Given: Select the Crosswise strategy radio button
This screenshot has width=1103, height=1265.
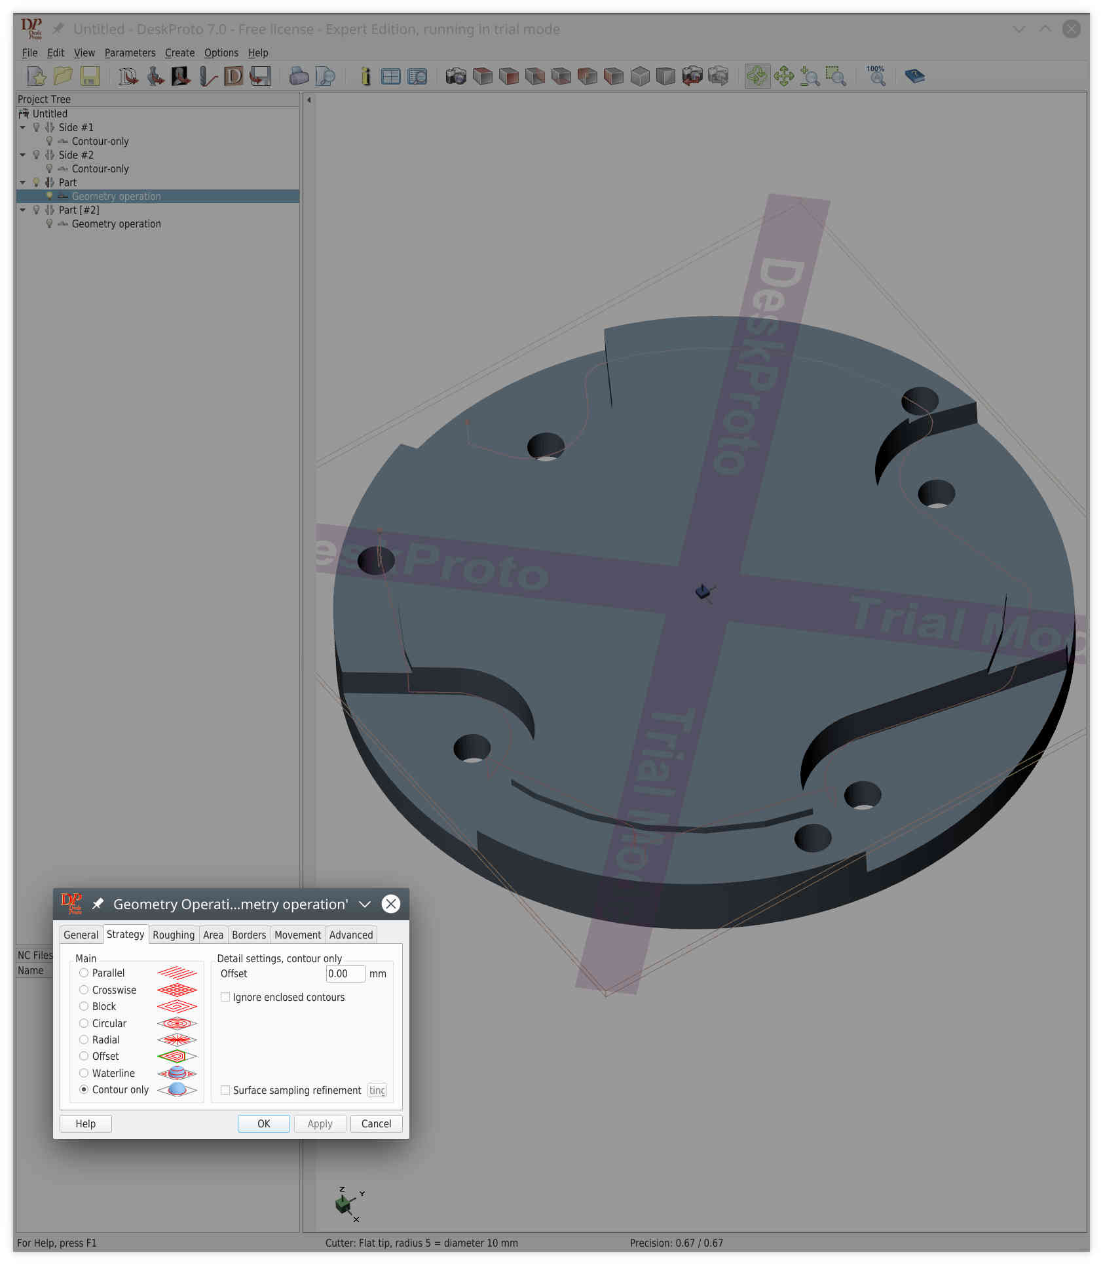Looking at the screenshot, I should point(84,990).
